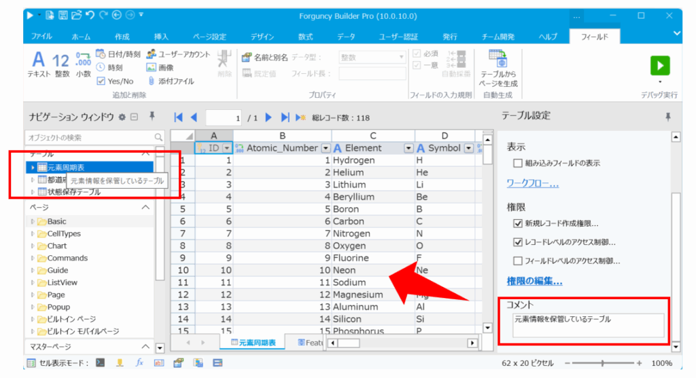Open 名前と別名 settings

pos(264,58)
